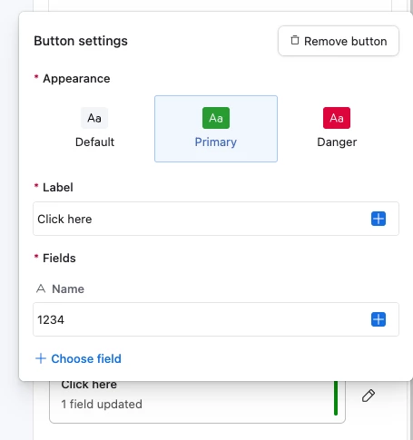The image size is (413, 440).
Task: Click the red Aa Danger swatch icon
Action: click(x=337, y=118)
